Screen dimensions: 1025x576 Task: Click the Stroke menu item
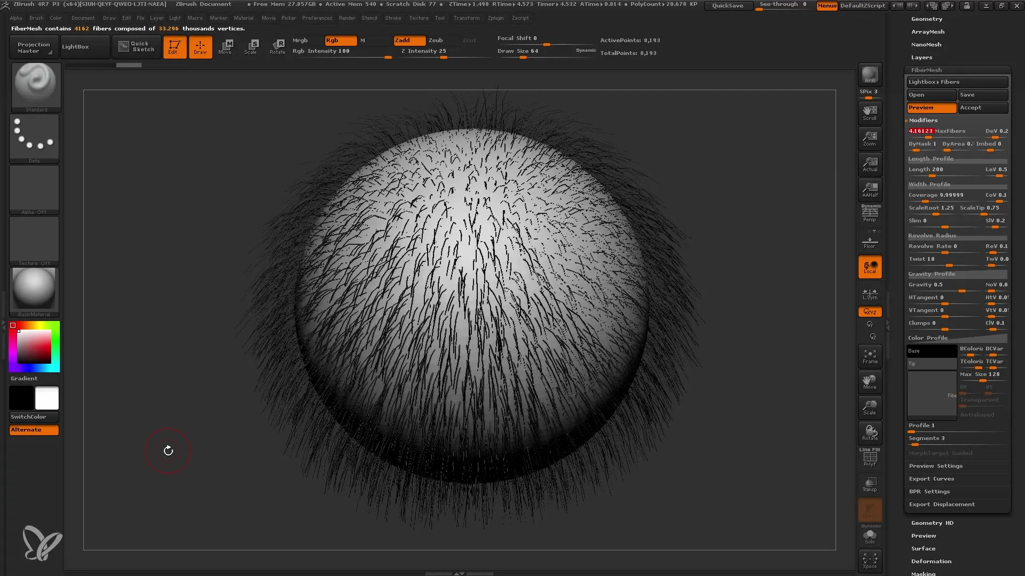pos(393,18)
